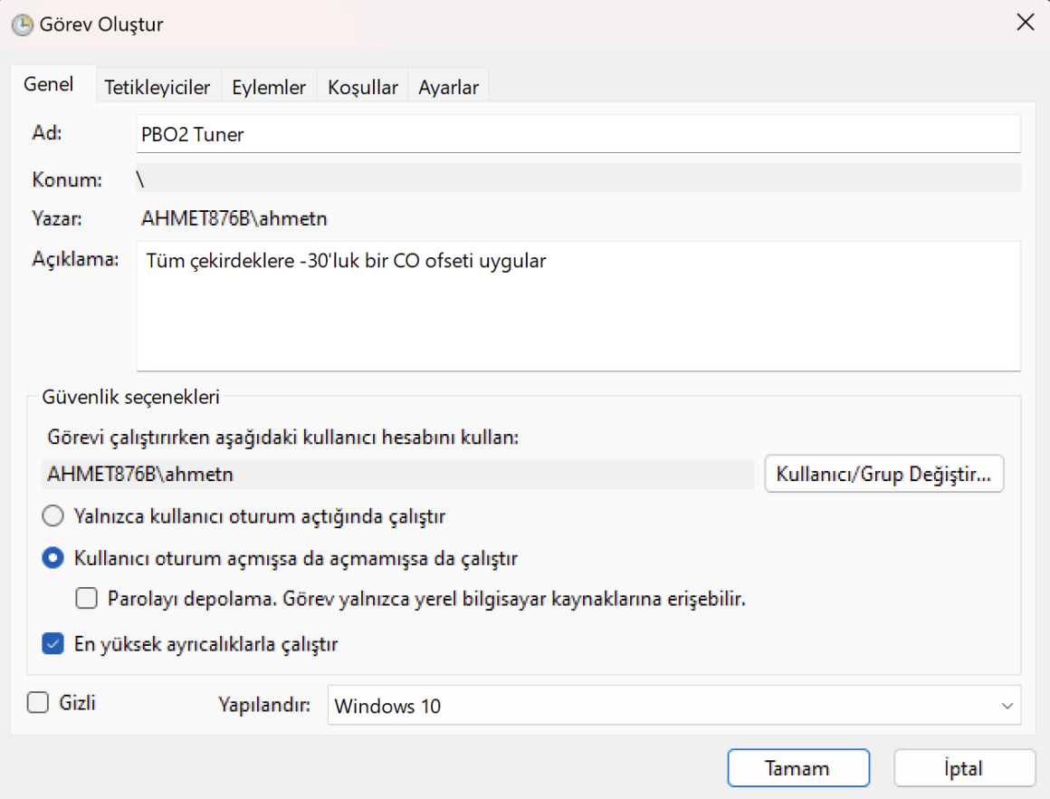Click the Kullanıcı/Grup Değiştir... button
Viewport: 1050px width, 799px height.
[884, 474]
